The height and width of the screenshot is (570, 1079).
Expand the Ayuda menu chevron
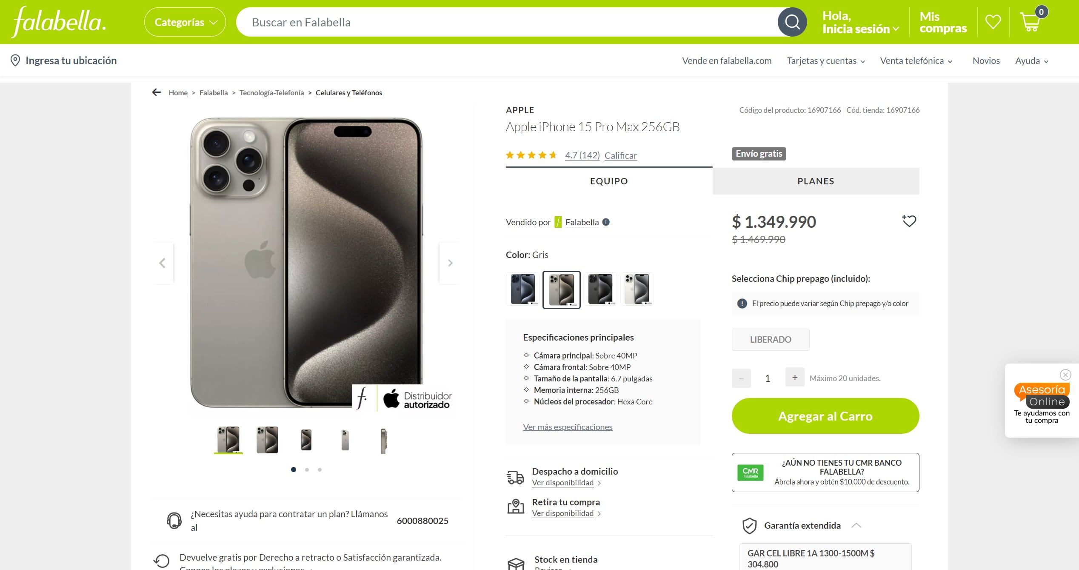(1046, 61)
